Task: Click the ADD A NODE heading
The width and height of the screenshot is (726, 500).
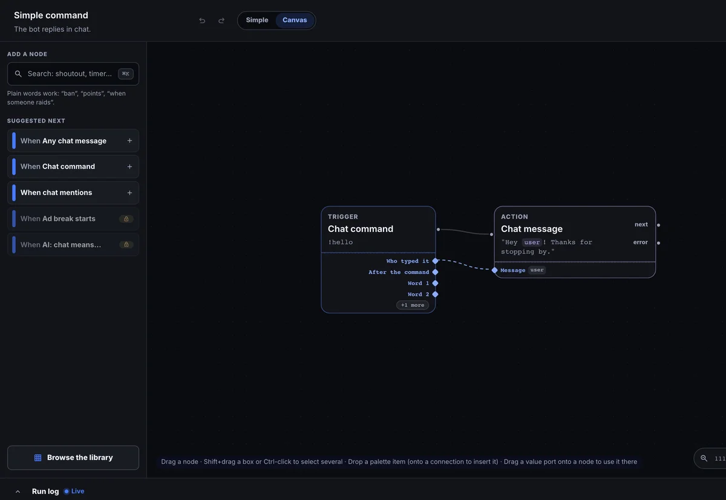Action: coord(27,54)
